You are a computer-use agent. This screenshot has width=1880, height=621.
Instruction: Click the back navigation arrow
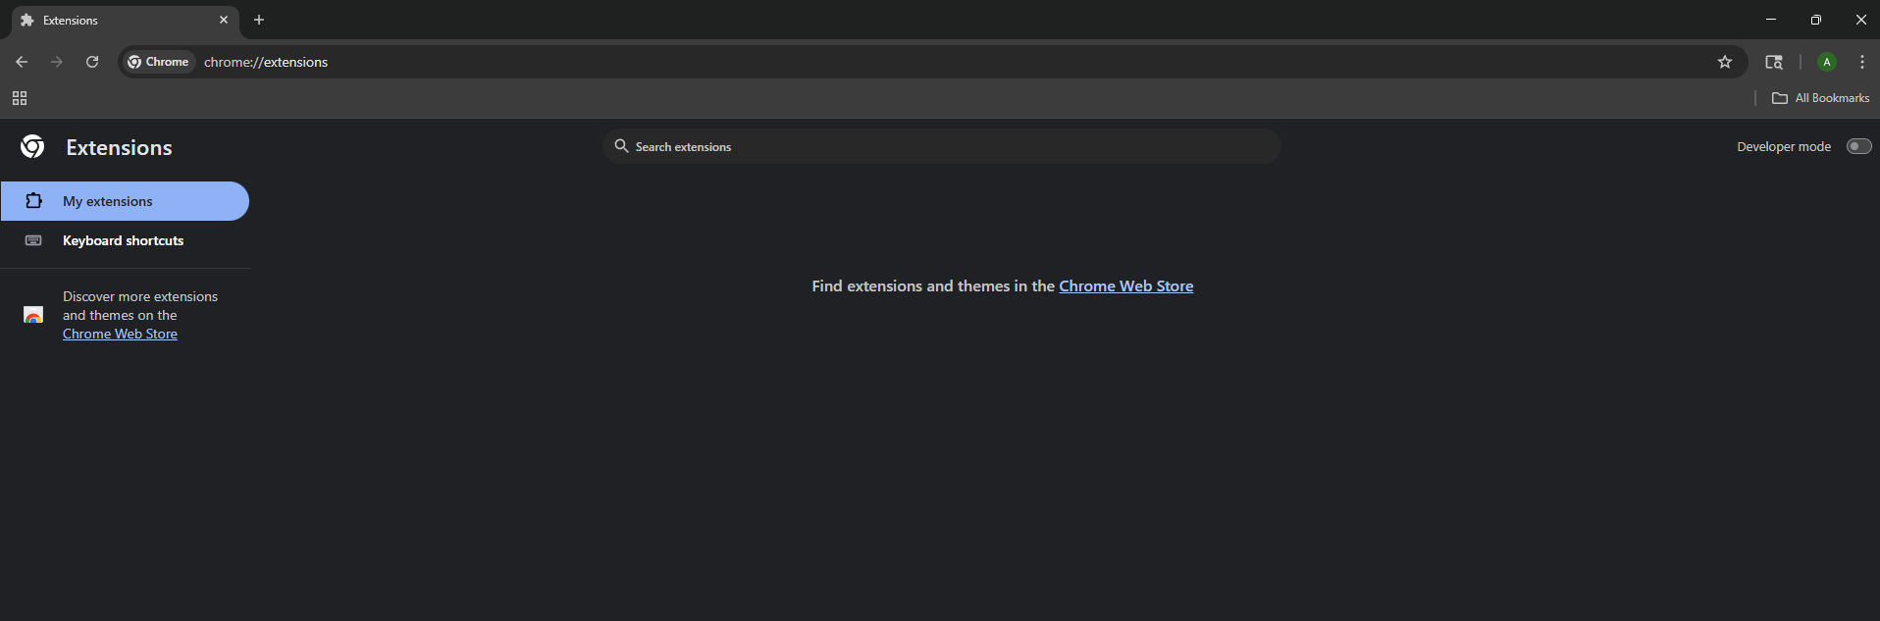[x=22, y=62]
